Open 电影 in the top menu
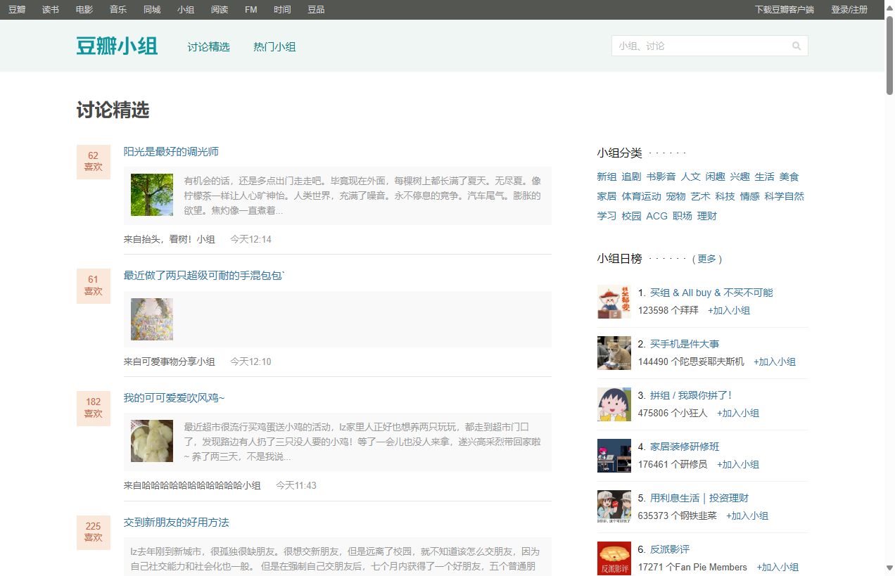 coord(84,10)
